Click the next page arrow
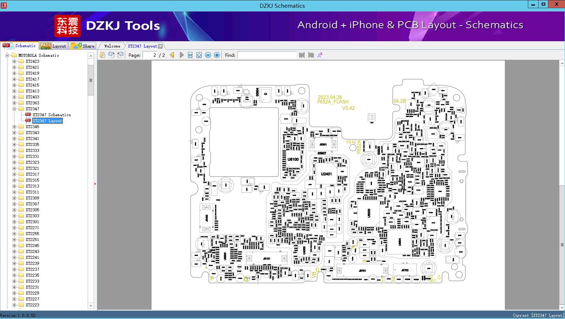Image resolution: width=565 pixels, height=319 pixels. point(181,55)
